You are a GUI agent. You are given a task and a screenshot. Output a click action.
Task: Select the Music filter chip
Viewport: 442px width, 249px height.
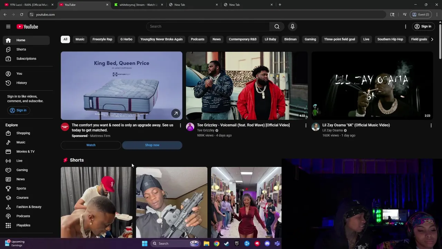(x=80, y=39)
